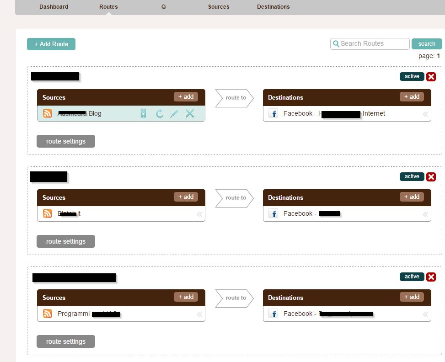Click the pencil edit icon on Blog source
Image resolution: width=445 pixels, height=362 pixels.
click(x=174, y=114)
